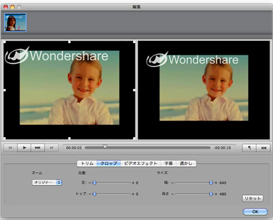Increase the 高さ height with the plus
The width and height of the screenshot is (273, 220).
[x=216, y=194]
